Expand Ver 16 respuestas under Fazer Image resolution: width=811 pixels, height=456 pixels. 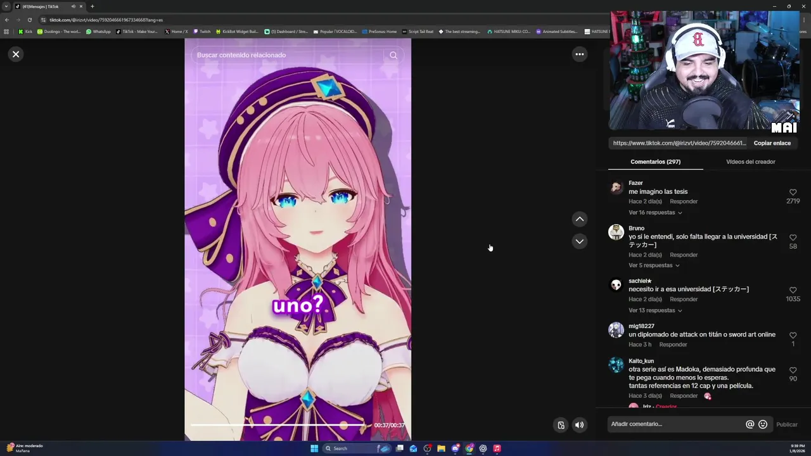click(655, 213)
